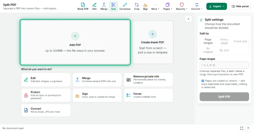This screenshot has height=132, width=254.
Task: Click the Add PDF label
Action: tap(75, 45)
